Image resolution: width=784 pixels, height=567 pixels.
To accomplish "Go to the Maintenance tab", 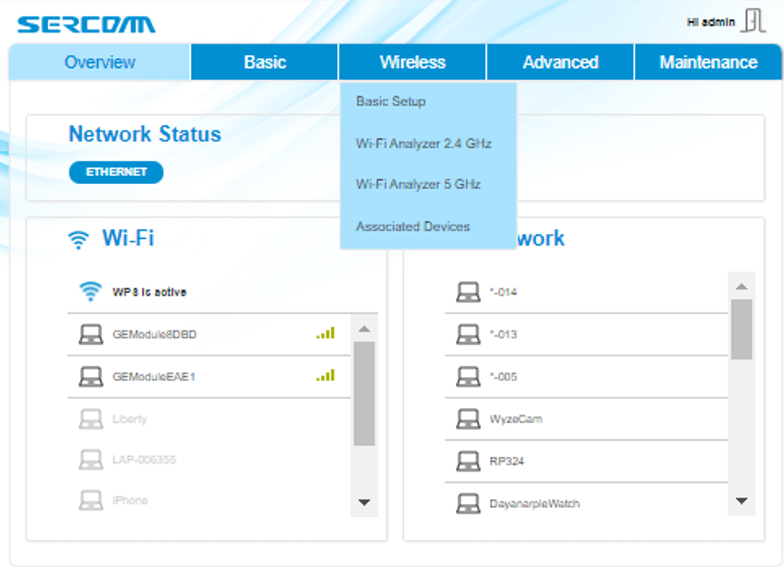I will tap(708, 62).
